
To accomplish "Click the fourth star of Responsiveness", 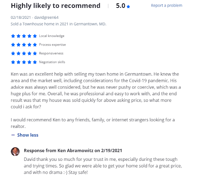I will pyautogui.click(x=29, y=53).
